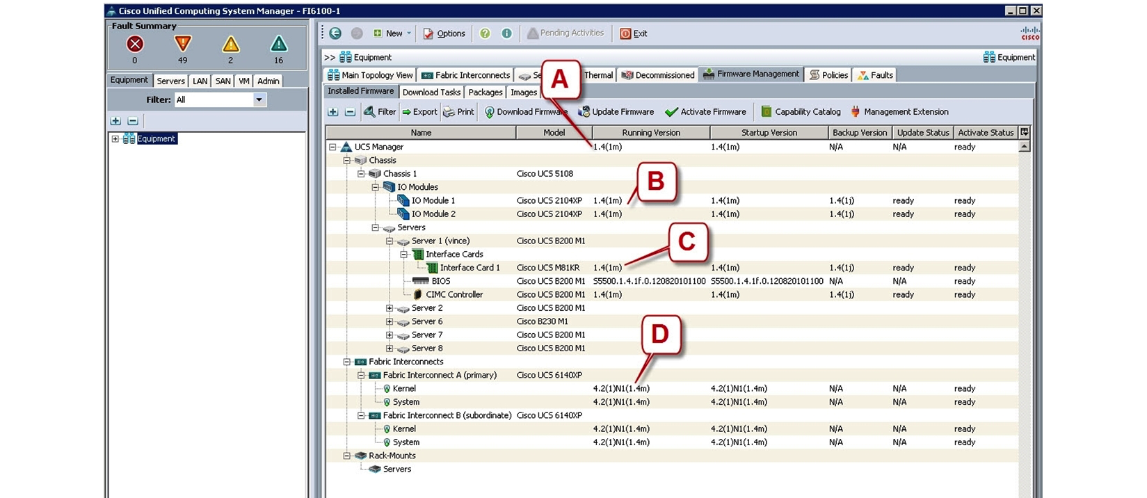Viewport: 1147px width, 498px height.
Task: Select Kernel under Fabric Interconnect B
Action: tap(672, 429)
